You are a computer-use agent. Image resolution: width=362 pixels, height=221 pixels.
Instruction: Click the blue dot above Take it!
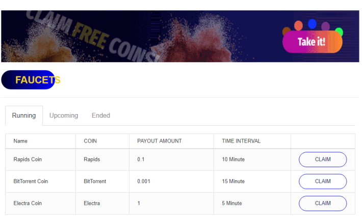[312, 24]
